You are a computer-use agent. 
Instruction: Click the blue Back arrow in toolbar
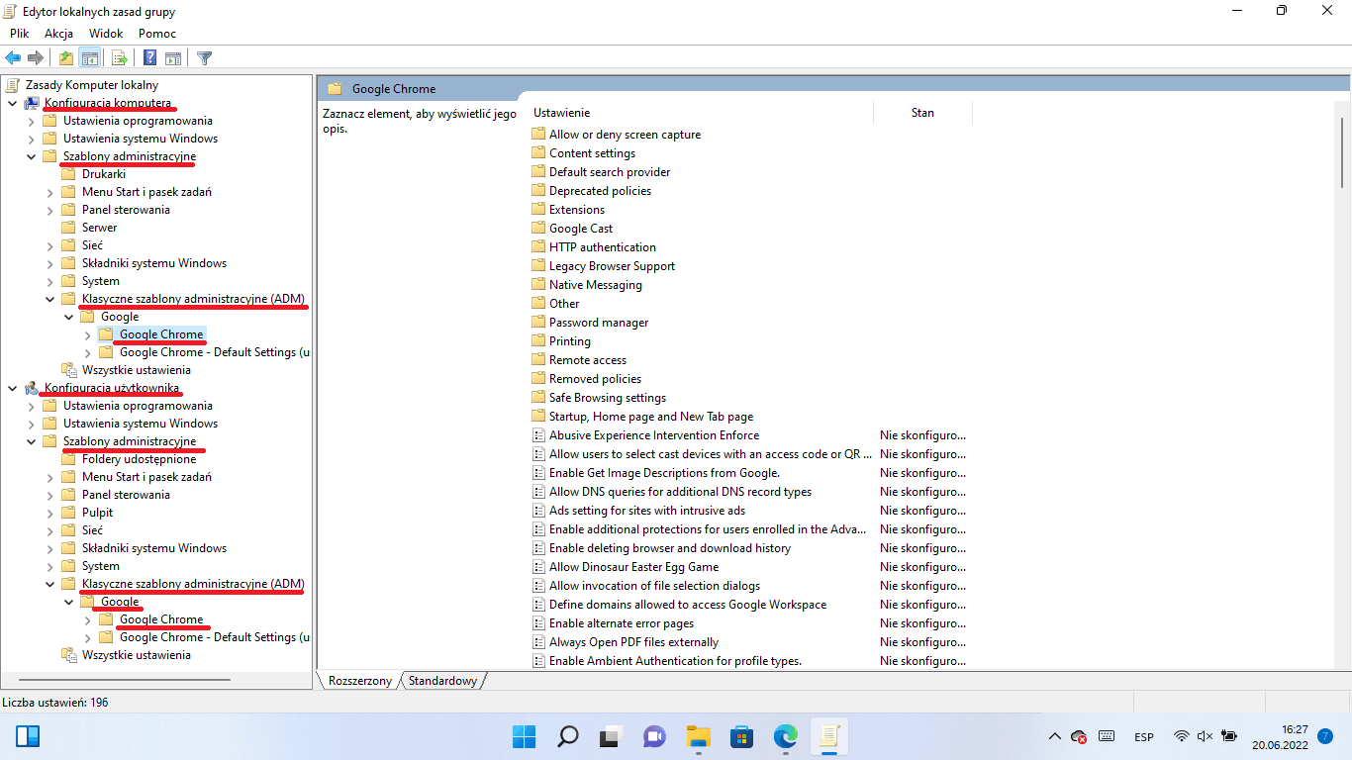pos(13,57)
